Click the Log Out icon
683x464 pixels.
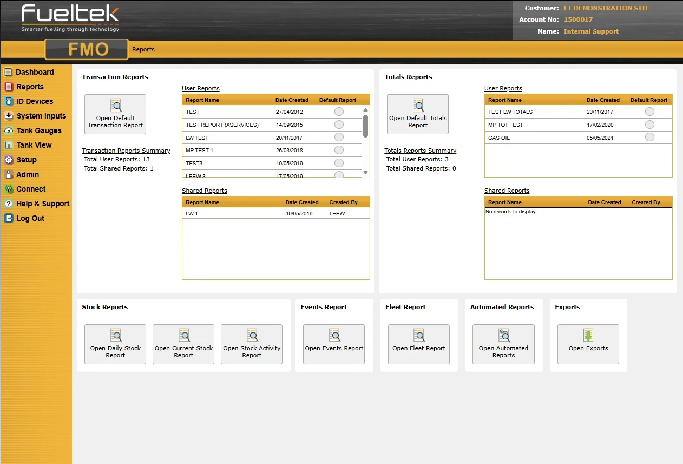click(8, 218)
